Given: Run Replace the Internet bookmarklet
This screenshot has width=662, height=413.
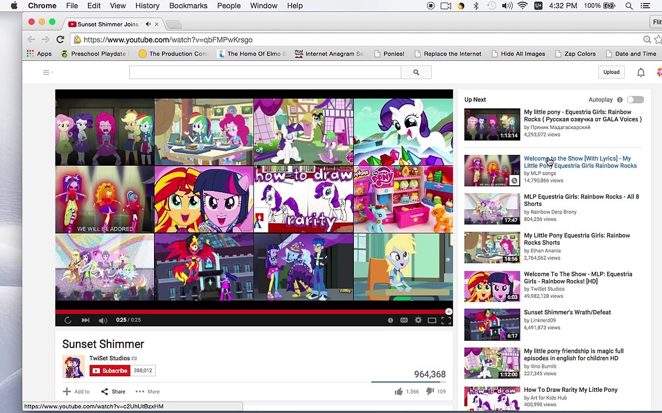Looking at the screenshot, I should pyautogui.click(x=448, y=53).
